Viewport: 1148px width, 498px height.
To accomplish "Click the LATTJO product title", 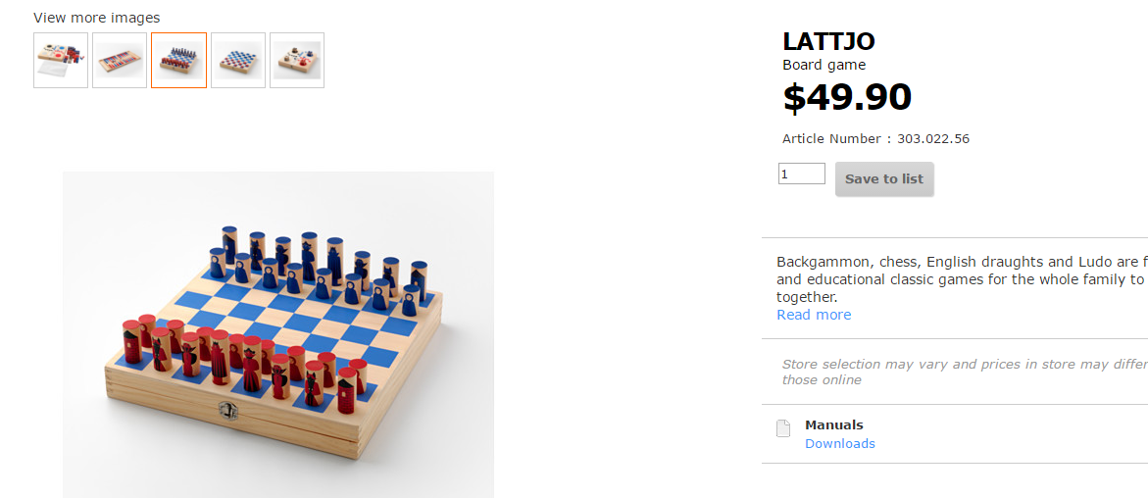I will (828, 42).
